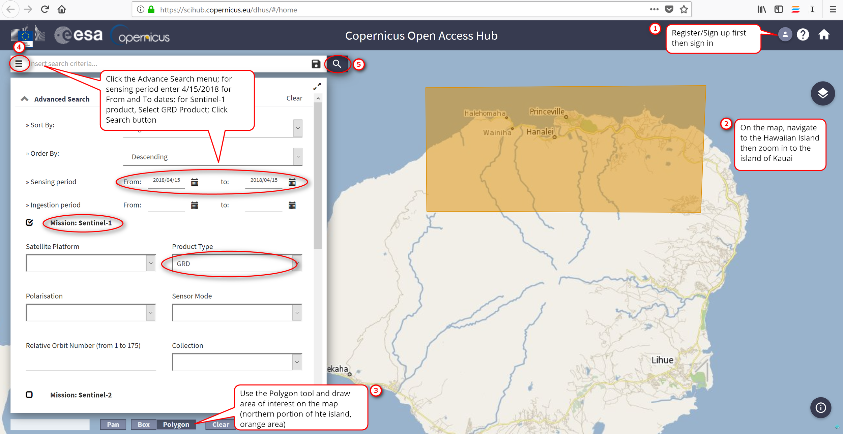This screenshot has height=434, width=843.
Task: Click the Copernicus Open Access Hub title
Action: click(421, 35)
